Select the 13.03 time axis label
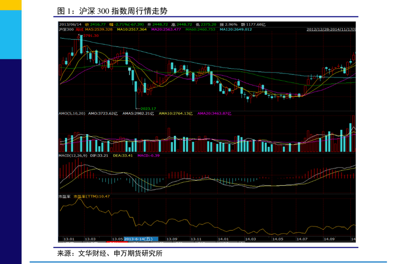Image resolution: width=399 pixels, height=264 pixels. click(90, 239)
